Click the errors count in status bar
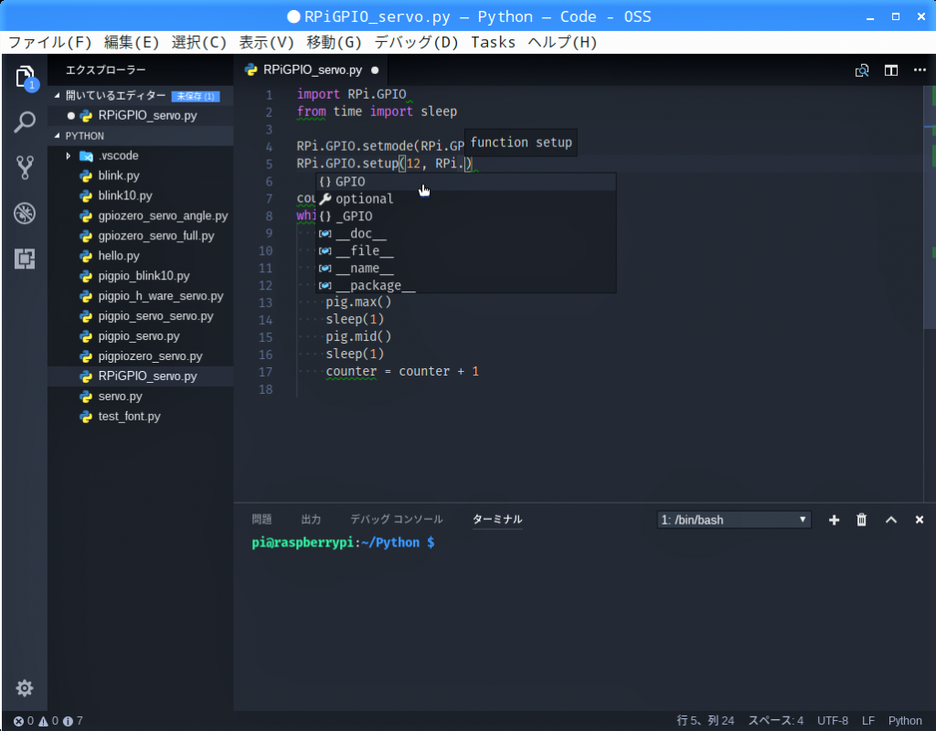The width and height of the screenshot is (936, 731). [24, 721]
